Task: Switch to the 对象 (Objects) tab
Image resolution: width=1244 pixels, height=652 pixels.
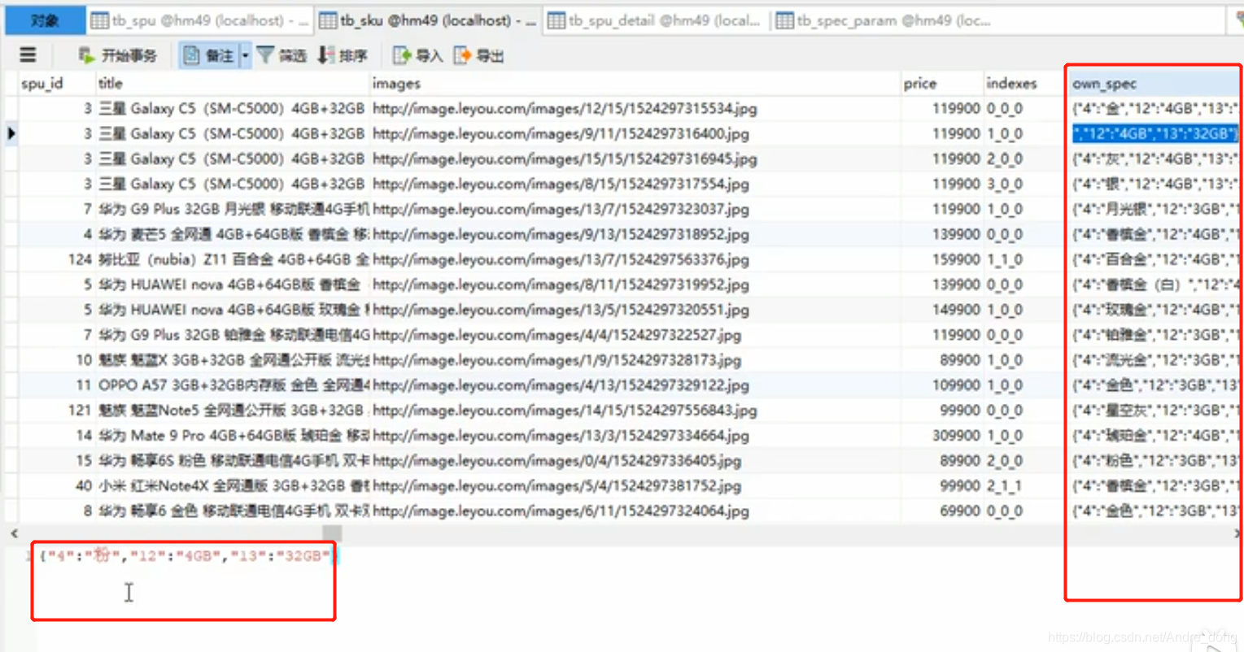Action: coord(45,20)
